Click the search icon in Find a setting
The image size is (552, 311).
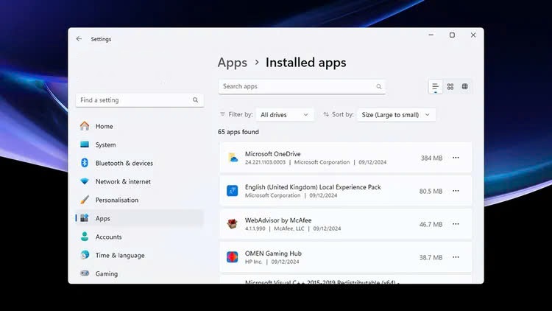[196, 100]
